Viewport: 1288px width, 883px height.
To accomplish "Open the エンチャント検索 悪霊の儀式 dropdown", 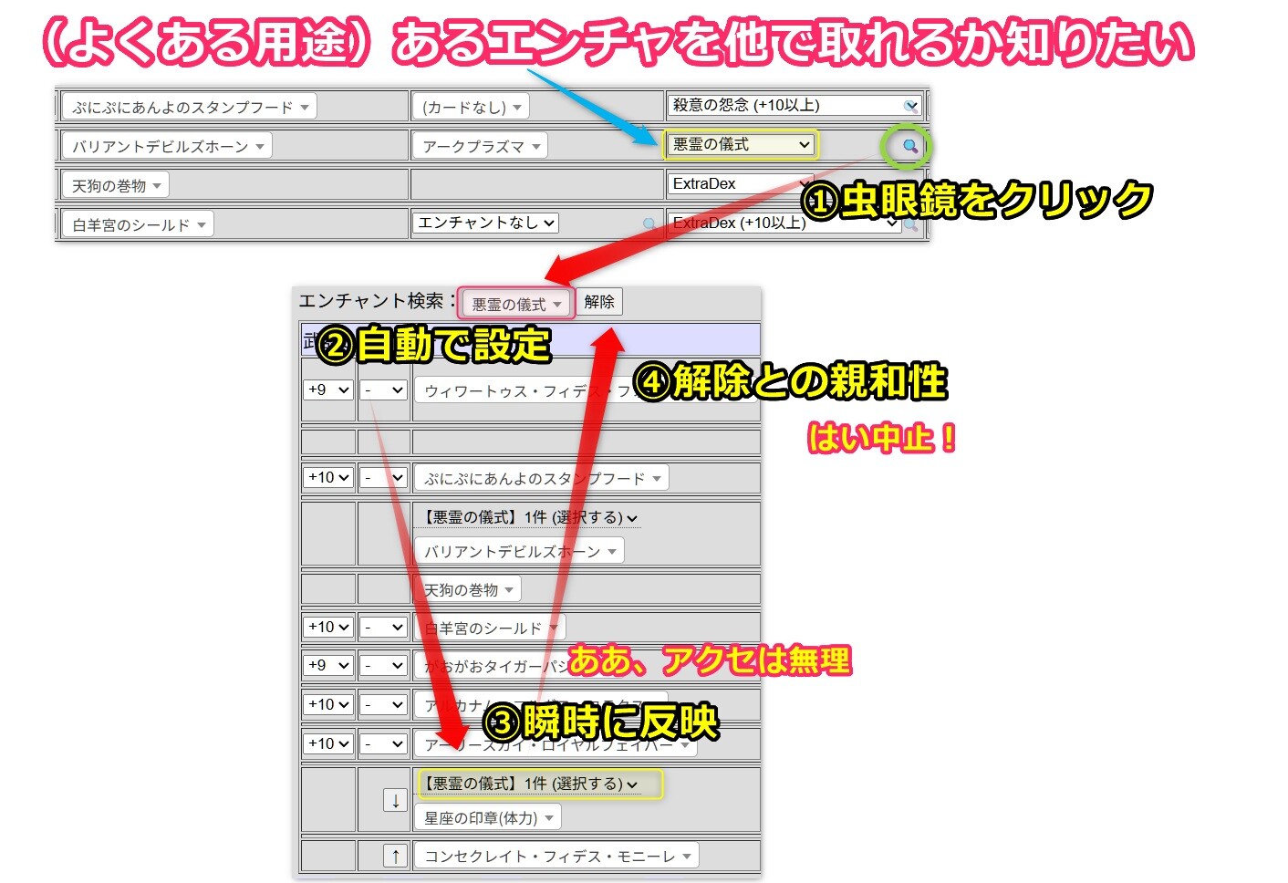I will pyautogui.click(x=516, y=304).
